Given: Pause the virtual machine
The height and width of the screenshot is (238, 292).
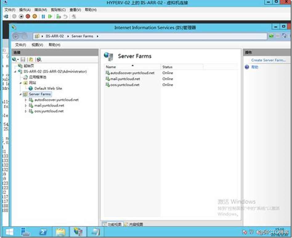Looking at the screenshot, I should (43, 17).
